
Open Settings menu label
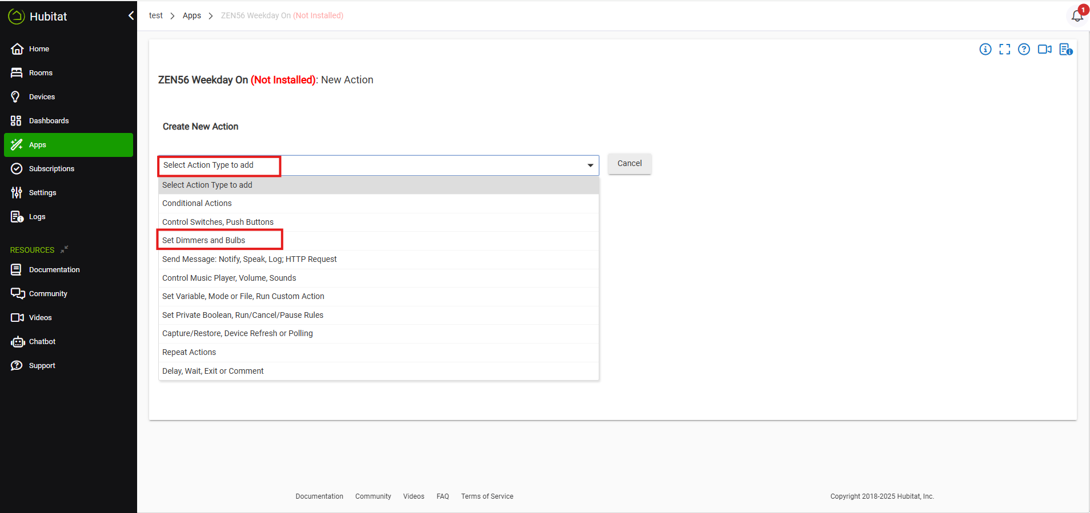[42, 193]
